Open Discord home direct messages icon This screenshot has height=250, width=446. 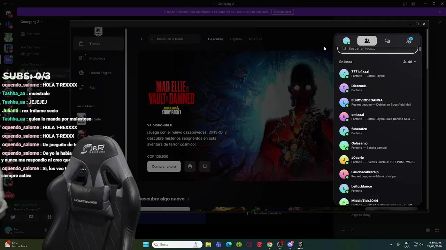click(x=8, y=13)
